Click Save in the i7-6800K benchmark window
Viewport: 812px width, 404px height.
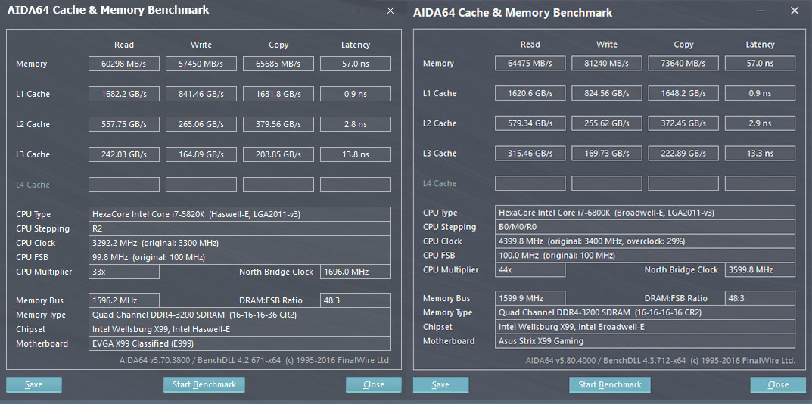point(440,385)
